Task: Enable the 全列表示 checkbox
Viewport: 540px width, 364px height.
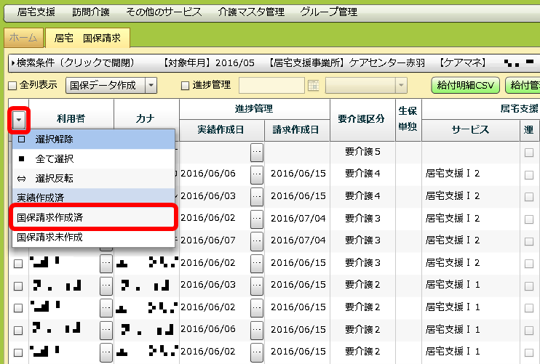Action: click(12, 86)
